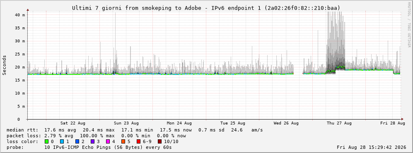Click the Sat 22 Aug axis label
413x153 pixels.
coord(72,123)
